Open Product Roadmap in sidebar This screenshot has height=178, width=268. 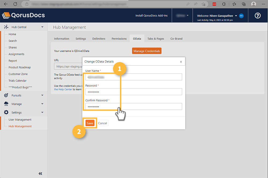coord(20,68)
